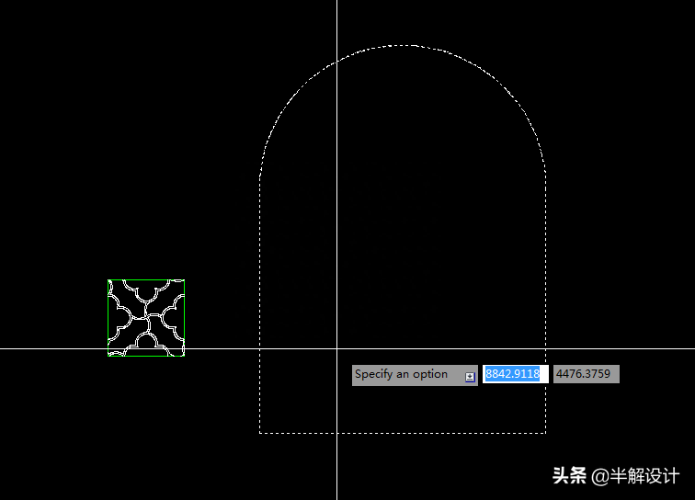Pick the curved top of the dashed arch
The width and height of the screenshot is (695, 500).
(x=403, y=45)
